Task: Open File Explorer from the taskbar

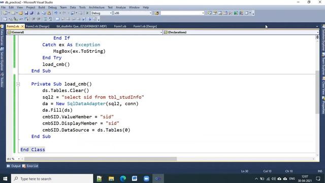Action: 111,178
